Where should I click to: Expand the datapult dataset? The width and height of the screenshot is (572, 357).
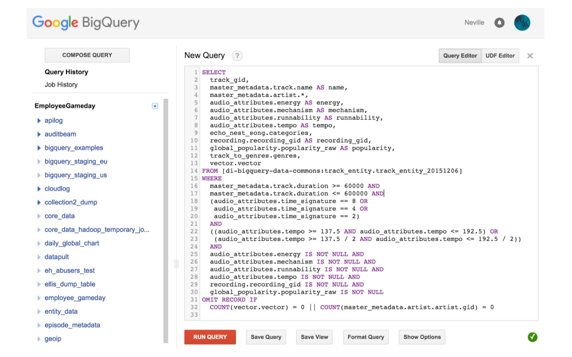(39, 257)
